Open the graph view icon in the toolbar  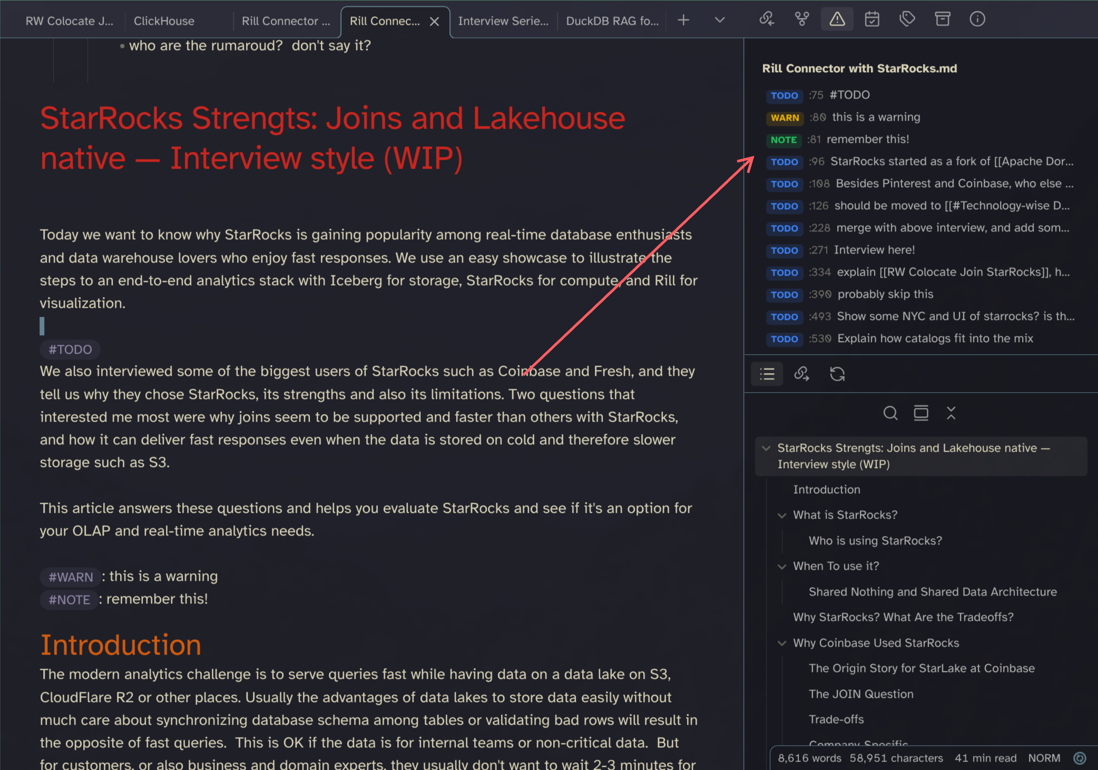click(802, 19)
